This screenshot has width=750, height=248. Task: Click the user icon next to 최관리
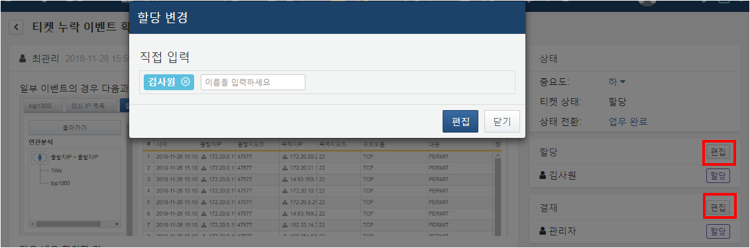point(23,59)
